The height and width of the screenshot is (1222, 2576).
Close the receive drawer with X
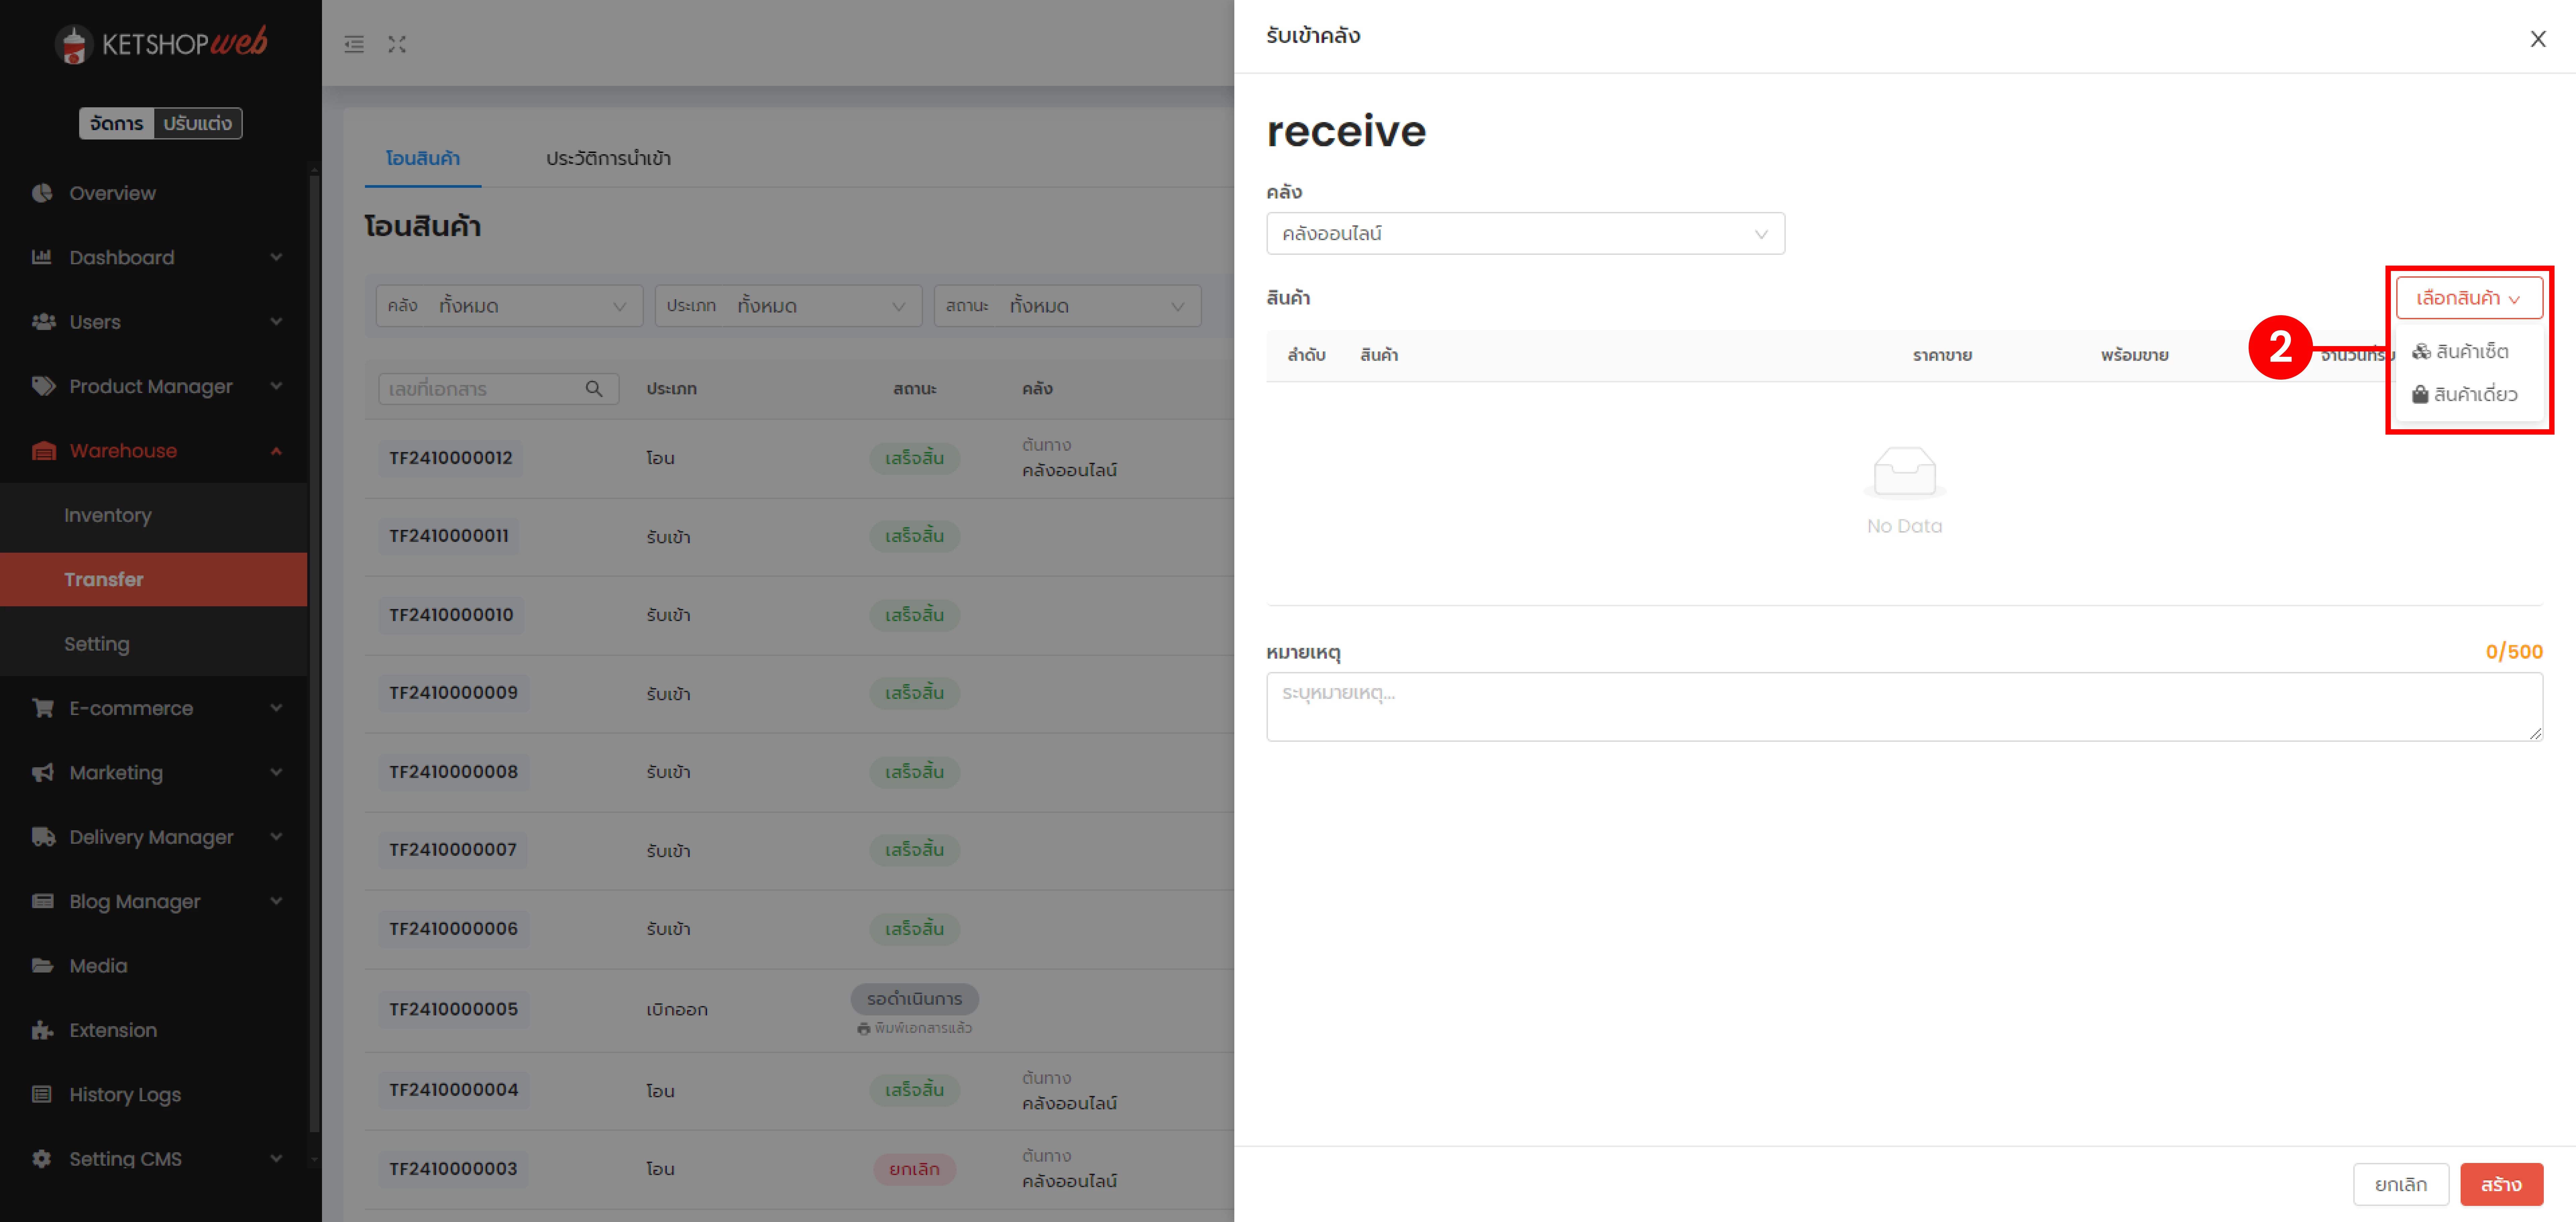pyautogui.click(x=2538, y=39)
